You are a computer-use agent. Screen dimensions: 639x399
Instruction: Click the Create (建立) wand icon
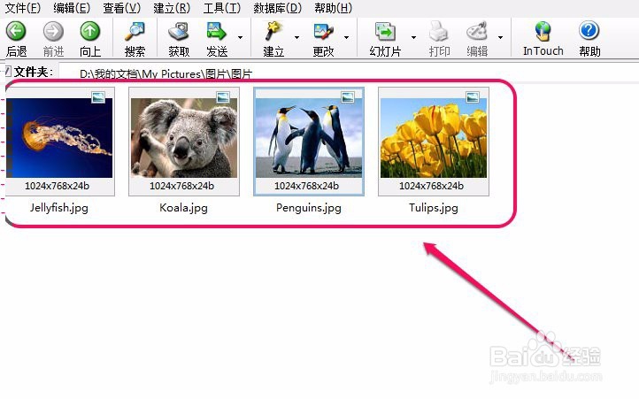tap(273, 31)
